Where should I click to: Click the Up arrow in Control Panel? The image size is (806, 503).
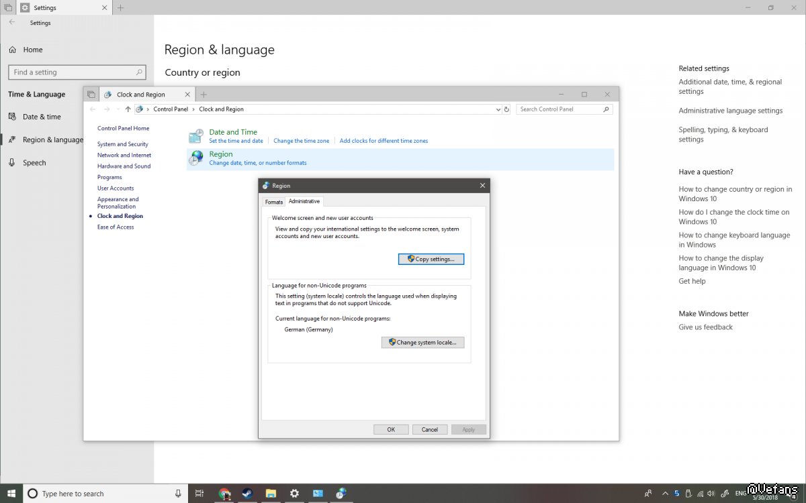[x=128, y=109]
